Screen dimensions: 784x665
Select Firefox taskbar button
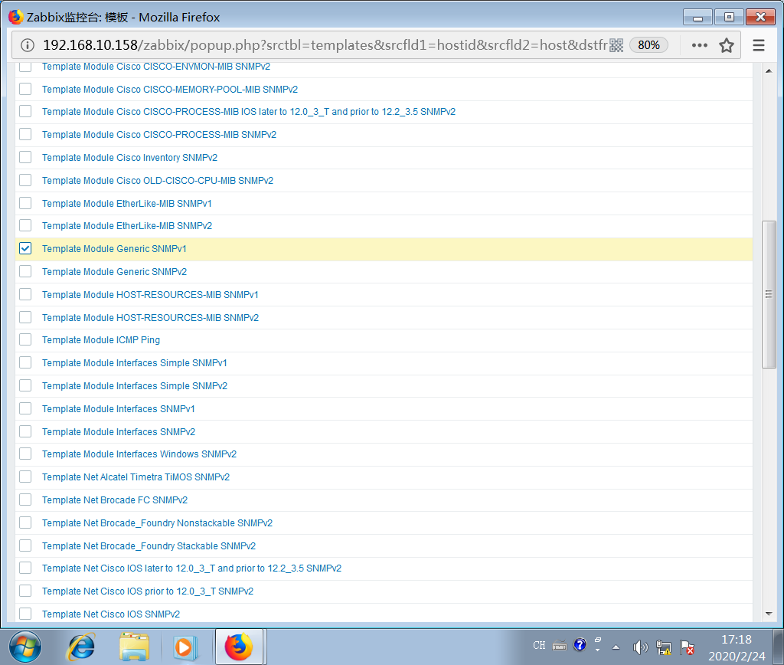click(240, 647)
